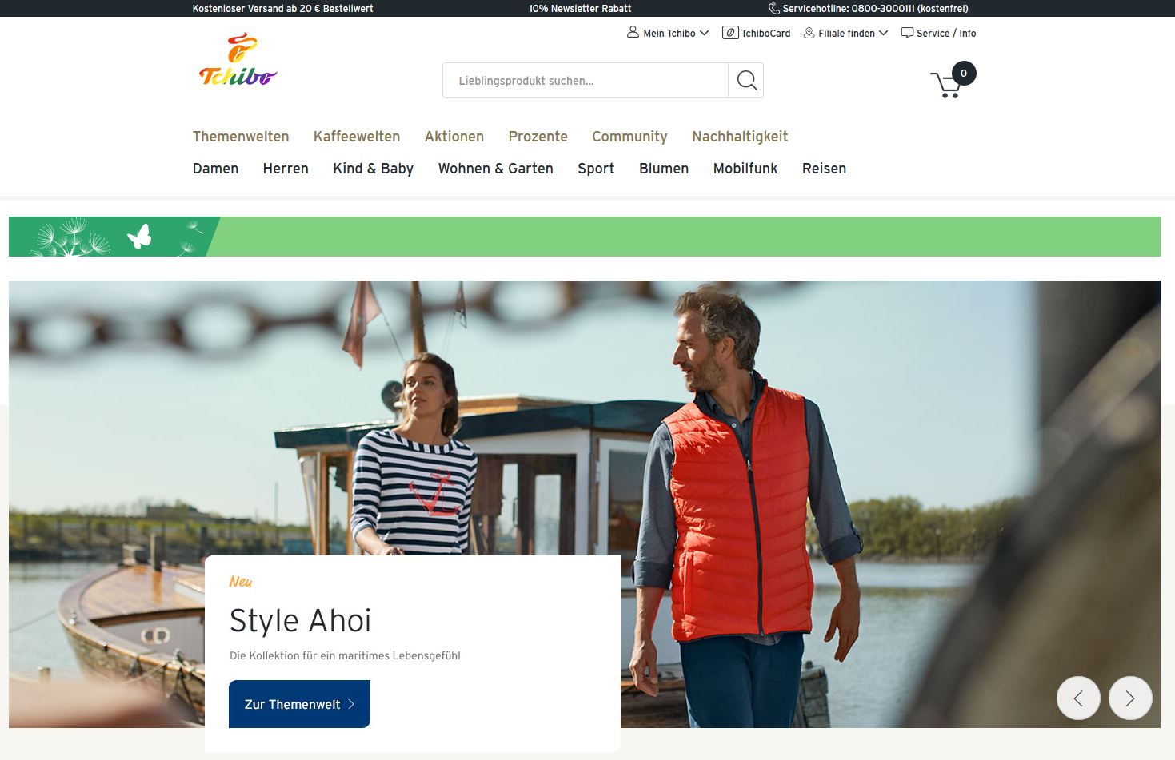Screen dimensions: 1175x760
Task: Open the shopping cart icon
Action: point(947,85)
